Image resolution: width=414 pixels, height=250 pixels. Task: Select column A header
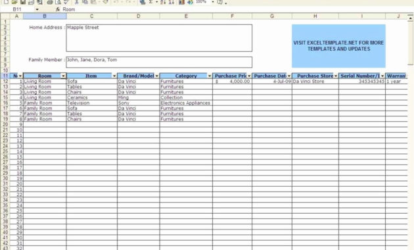[16, 16]
